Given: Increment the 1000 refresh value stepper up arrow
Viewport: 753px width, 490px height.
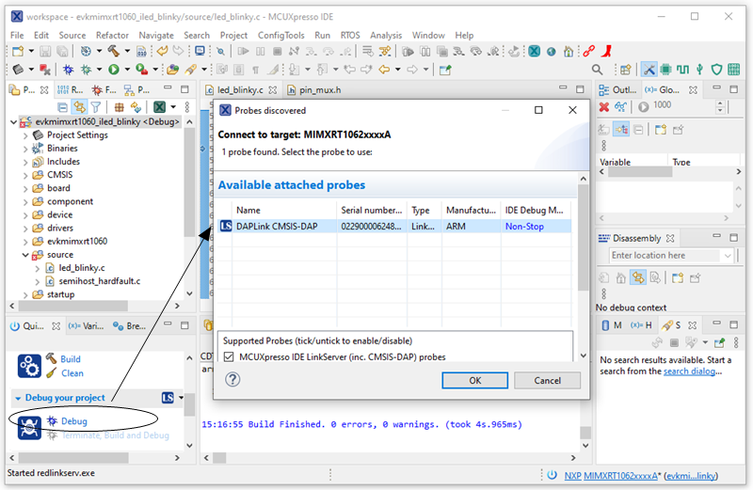Looking at the screenshot, I should [x=719, y=103].
